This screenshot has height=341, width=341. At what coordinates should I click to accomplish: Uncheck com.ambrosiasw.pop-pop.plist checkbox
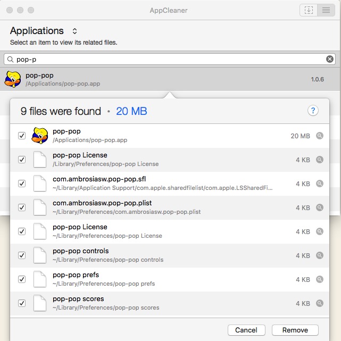22,207
